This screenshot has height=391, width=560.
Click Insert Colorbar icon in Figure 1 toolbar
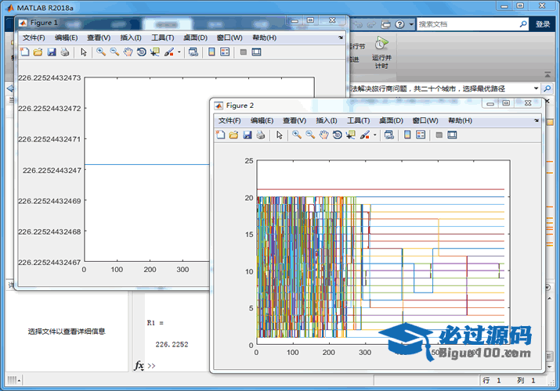pos(211,52)
